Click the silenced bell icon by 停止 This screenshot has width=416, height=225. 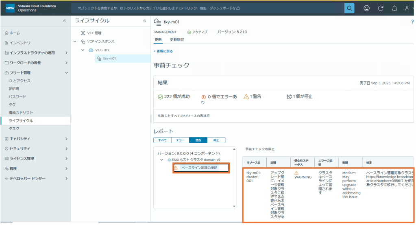(289, 97)
